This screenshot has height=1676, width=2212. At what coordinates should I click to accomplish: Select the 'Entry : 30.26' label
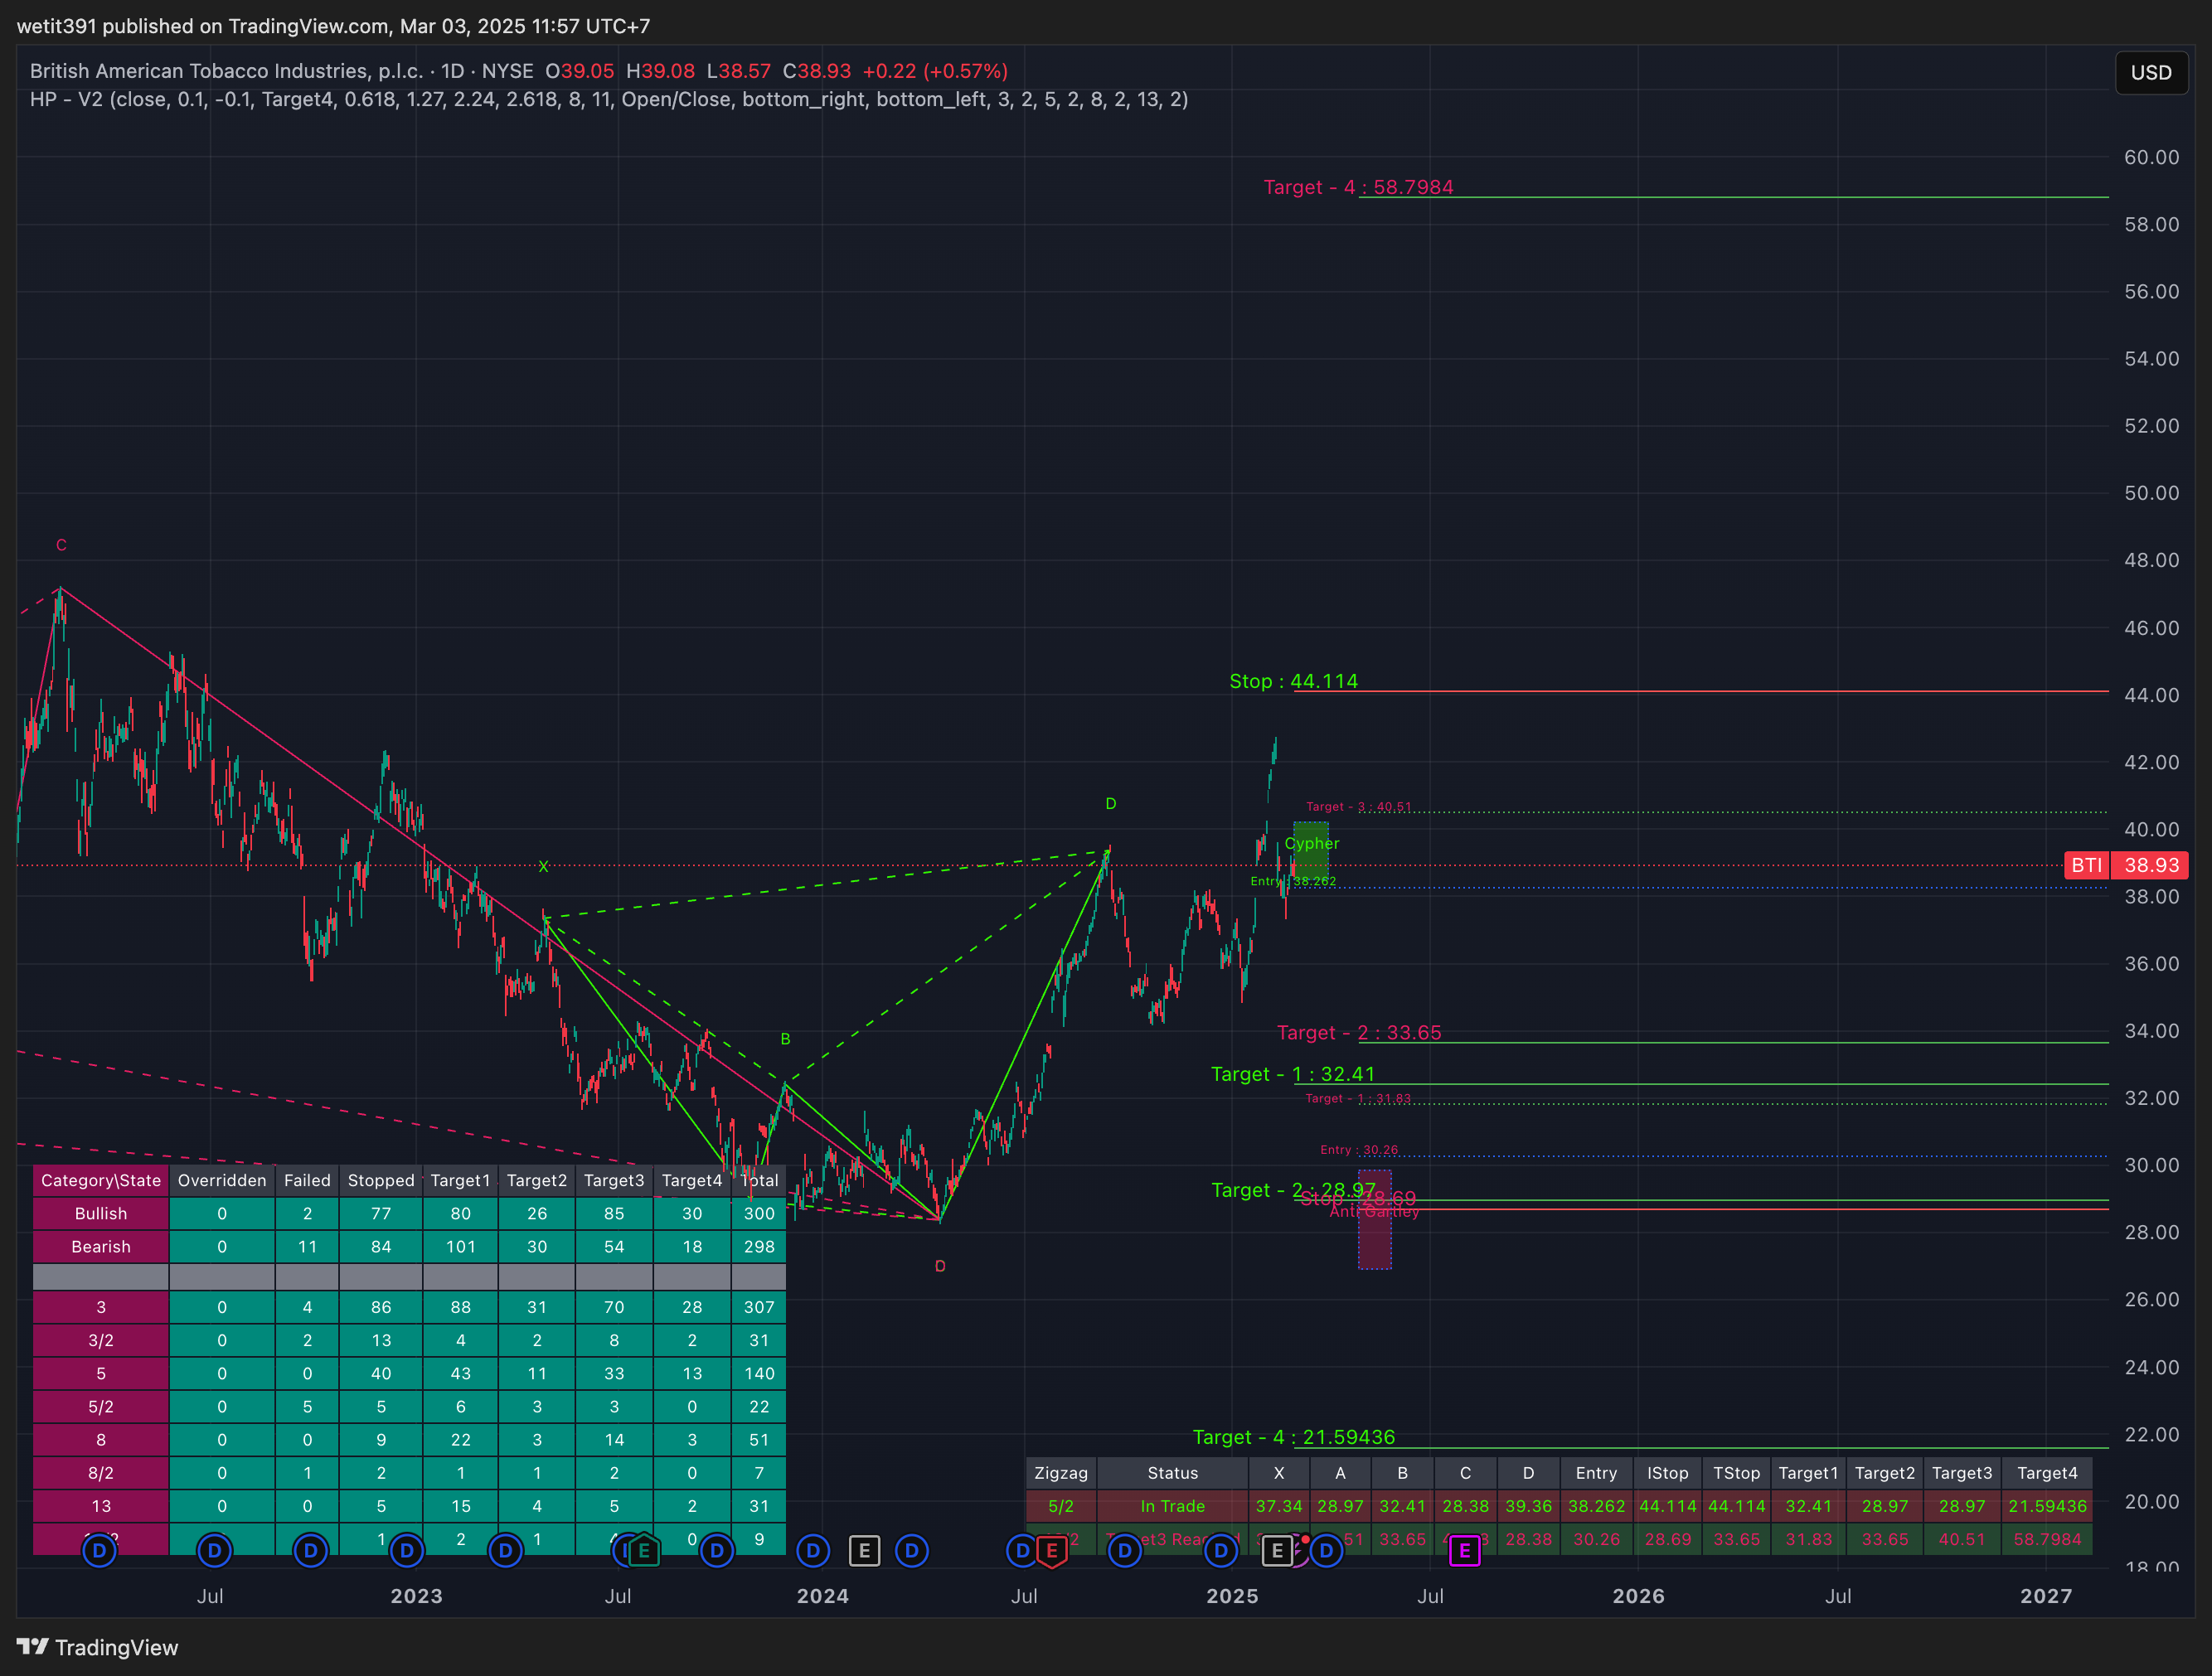click(x=1359, y=1150)
